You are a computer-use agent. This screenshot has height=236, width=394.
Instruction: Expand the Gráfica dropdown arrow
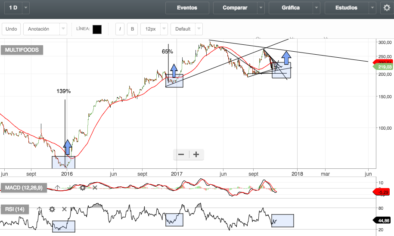316,8
